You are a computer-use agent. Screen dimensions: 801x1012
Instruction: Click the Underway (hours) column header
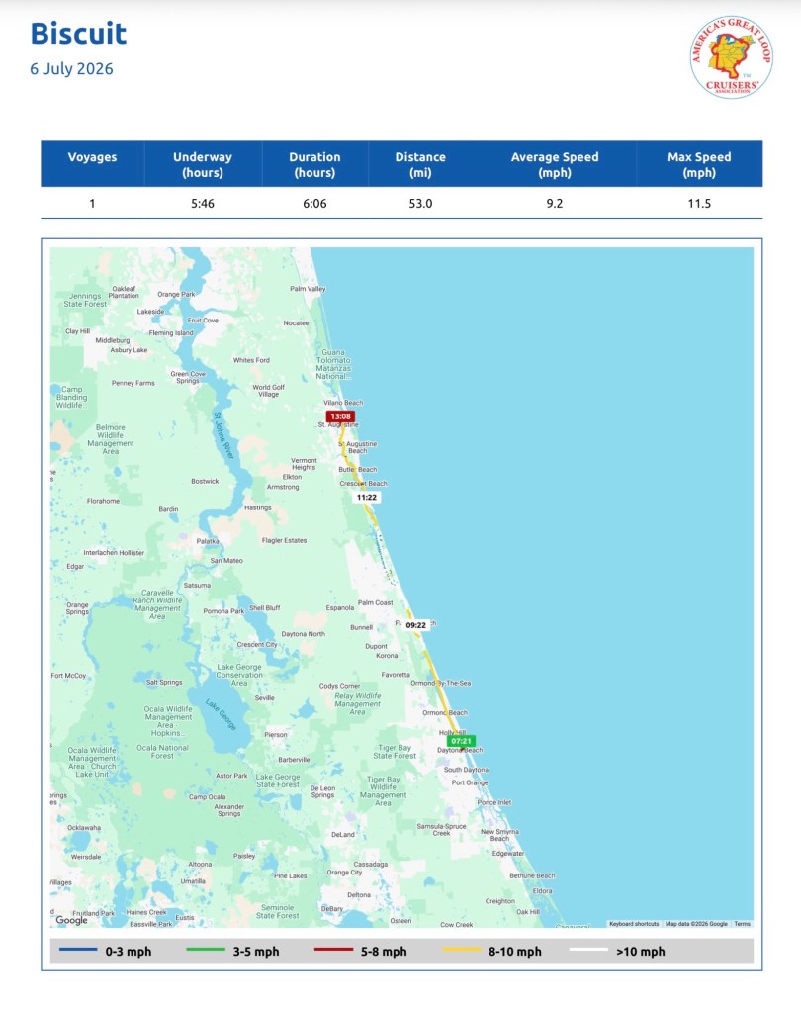pyautogui.click(x=203, y=164)
